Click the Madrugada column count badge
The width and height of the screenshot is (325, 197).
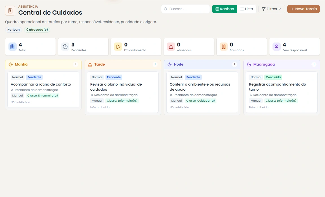[x=314, y=64]
